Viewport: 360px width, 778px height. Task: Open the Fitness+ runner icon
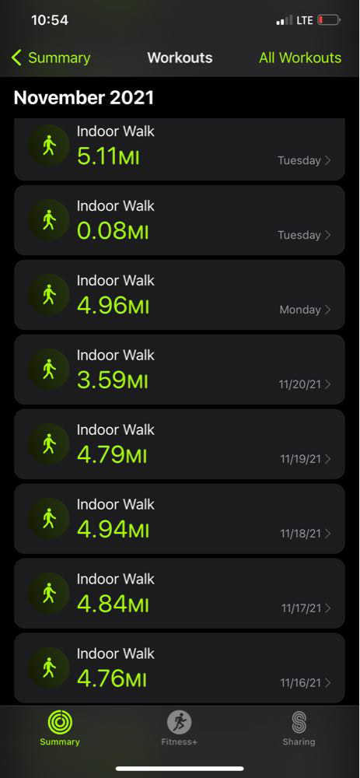179,722
